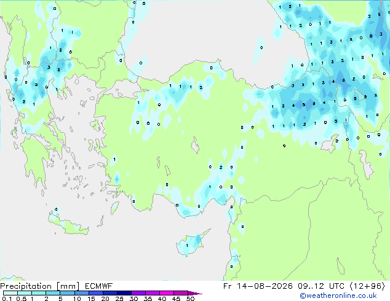Select the legend swatch between 45 and 50
Image resolution: width=390 pixels, height=301 pixels.
pos(181,293)
